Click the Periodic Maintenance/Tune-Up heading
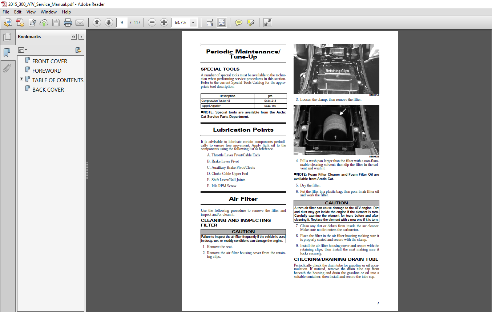Viewport: 492px width, 312px height. 243,54
